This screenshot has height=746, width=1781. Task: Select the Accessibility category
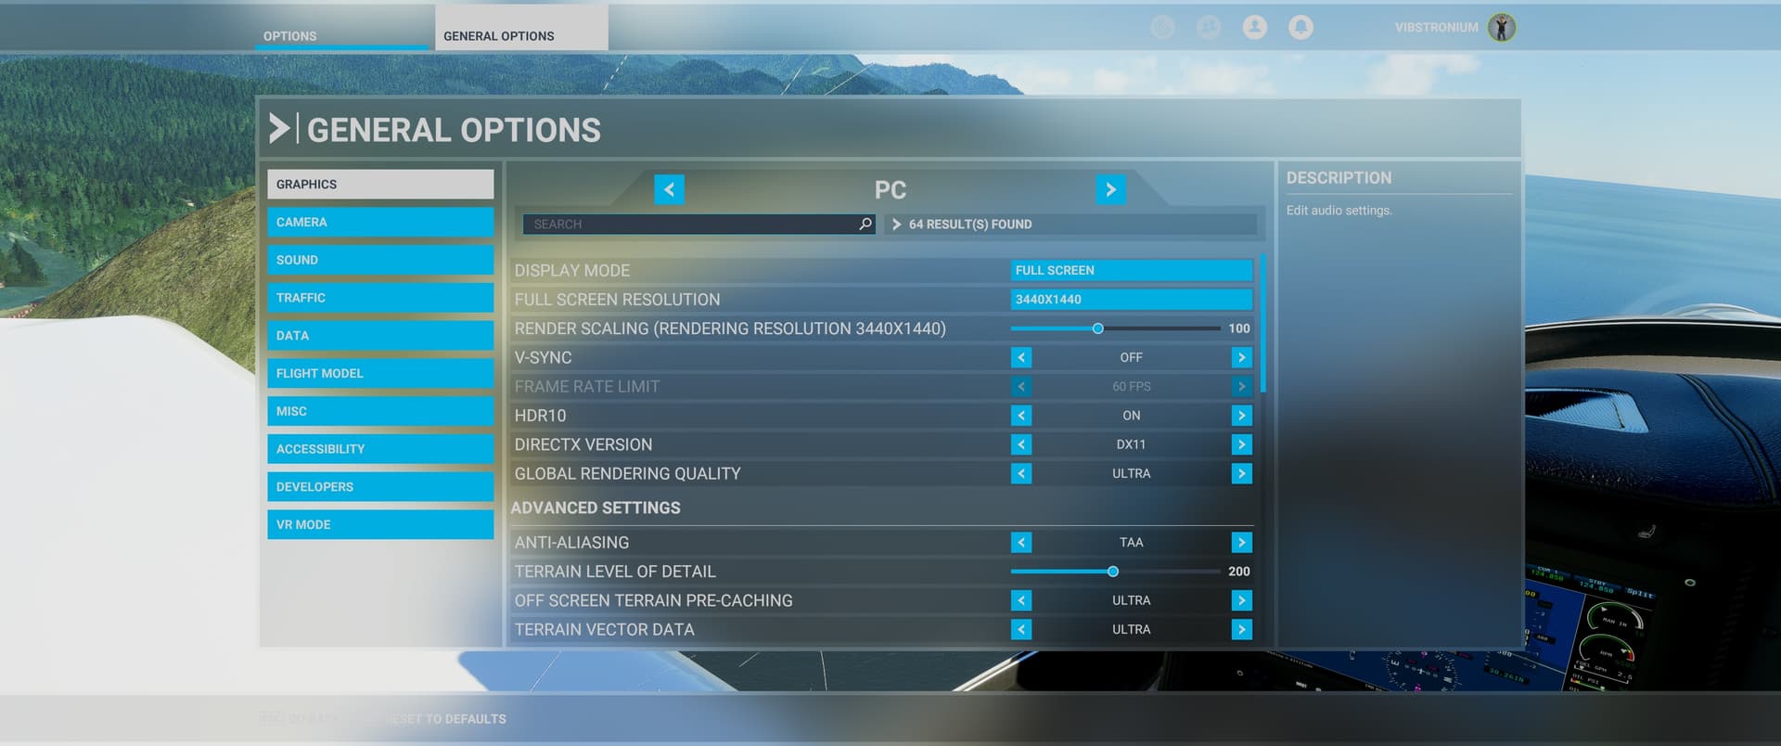[380, 449]
